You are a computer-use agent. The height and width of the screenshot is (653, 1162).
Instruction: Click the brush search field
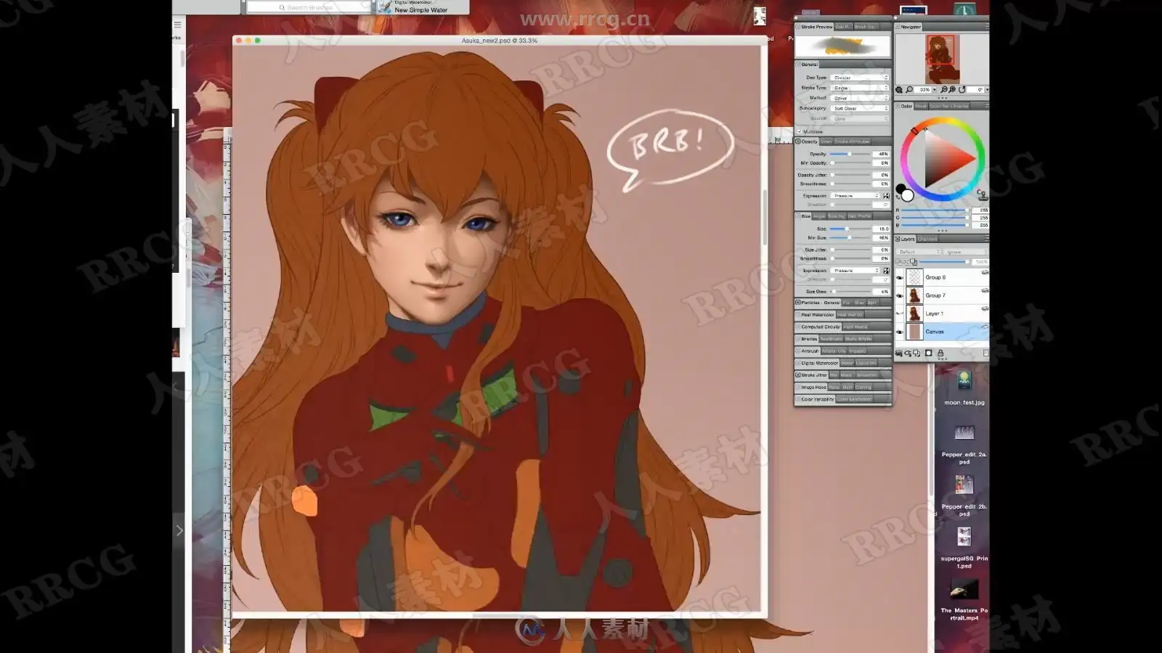(309, 7)
